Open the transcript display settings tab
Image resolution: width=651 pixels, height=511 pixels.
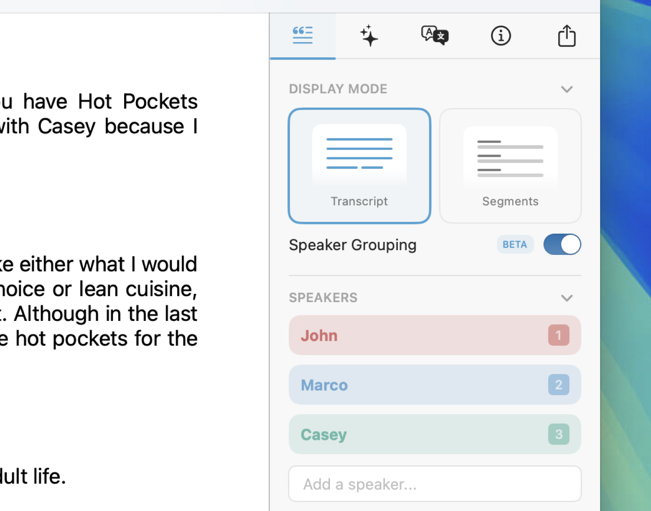coord(303,36)
